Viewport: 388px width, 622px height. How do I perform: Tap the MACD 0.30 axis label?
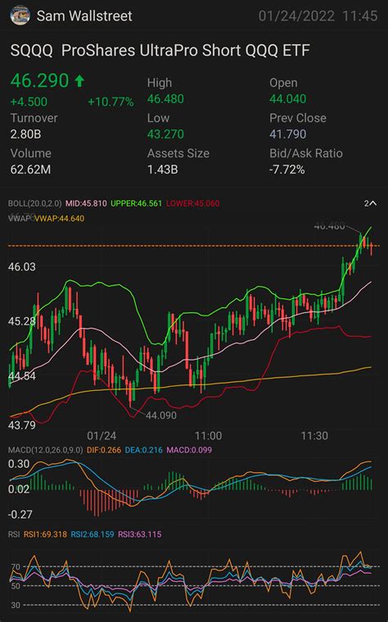19,464
